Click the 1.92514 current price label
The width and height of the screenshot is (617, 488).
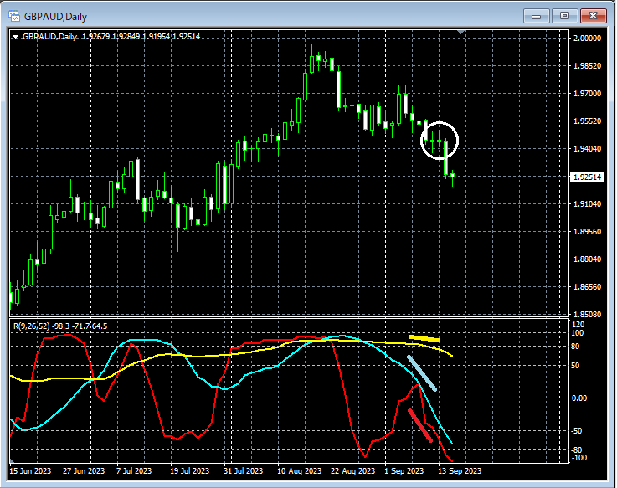point(587,177)
